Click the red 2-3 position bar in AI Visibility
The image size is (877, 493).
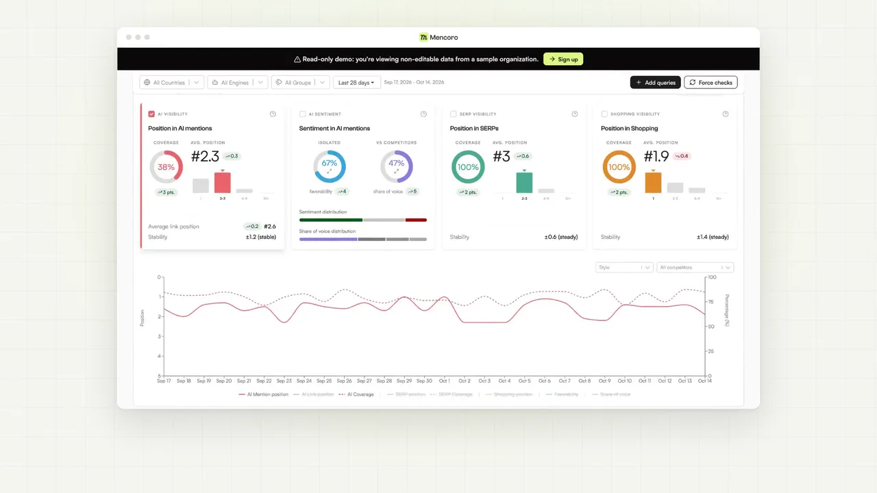coord(223,182)
